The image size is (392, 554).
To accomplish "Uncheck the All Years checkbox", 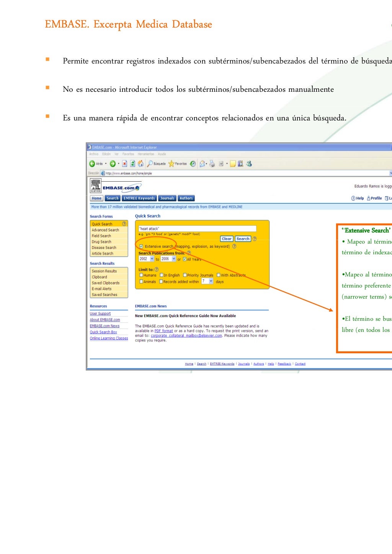I will [184, 259].
